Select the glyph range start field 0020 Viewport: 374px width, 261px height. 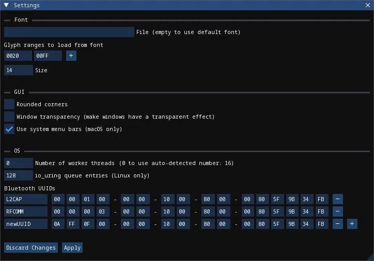pyautogui.click(x=18, y=56)
